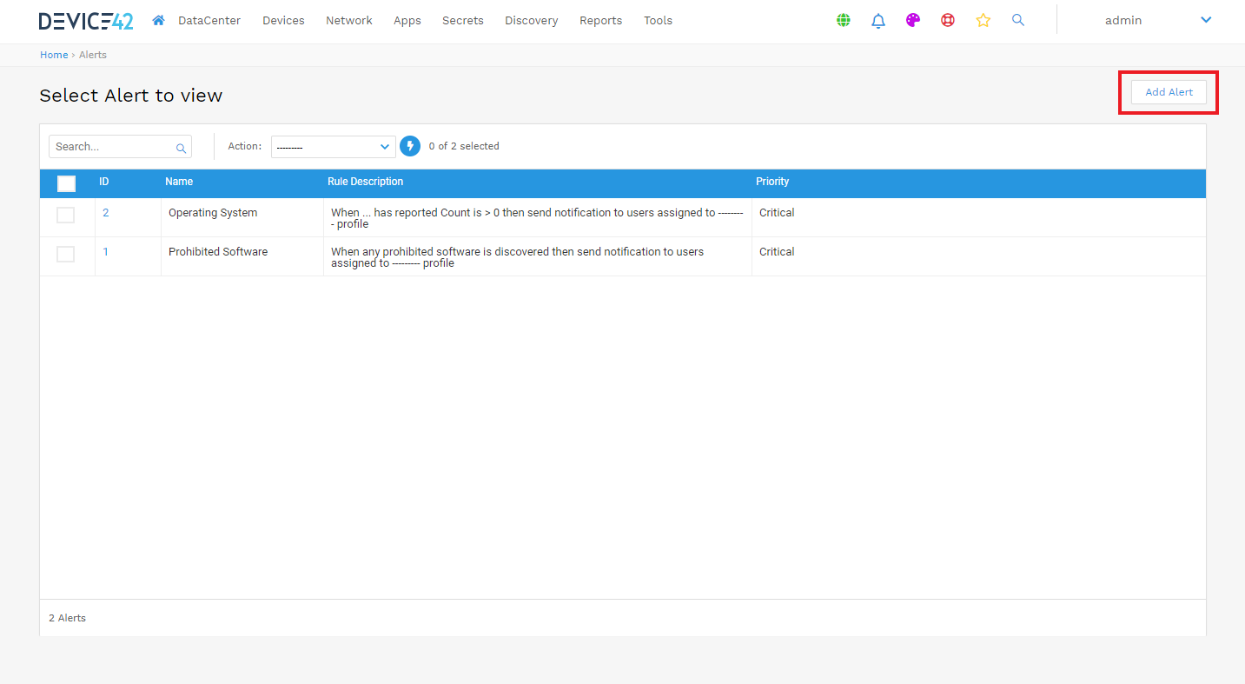
Task: Toggle the select-all checkbox in table header
Action: (x=66, y=183)
